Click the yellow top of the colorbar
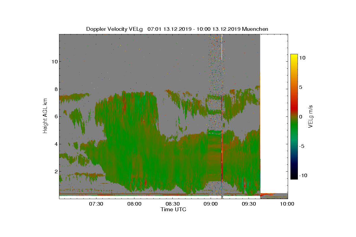The width and height of the screenshot is (356, 237). 294,56
